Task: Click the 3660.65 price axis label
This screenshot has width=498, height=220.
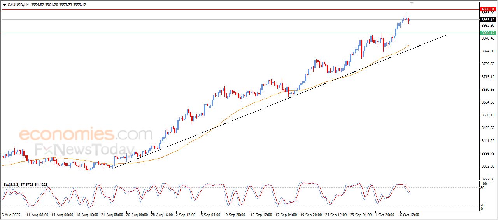Action: pyautogui.click(x=487, y=90)
